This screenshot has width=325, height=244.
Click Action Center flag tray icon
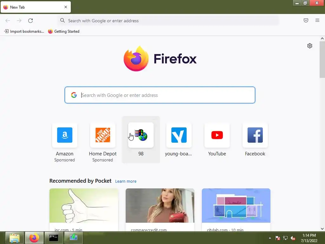click(x=277, y=238)
